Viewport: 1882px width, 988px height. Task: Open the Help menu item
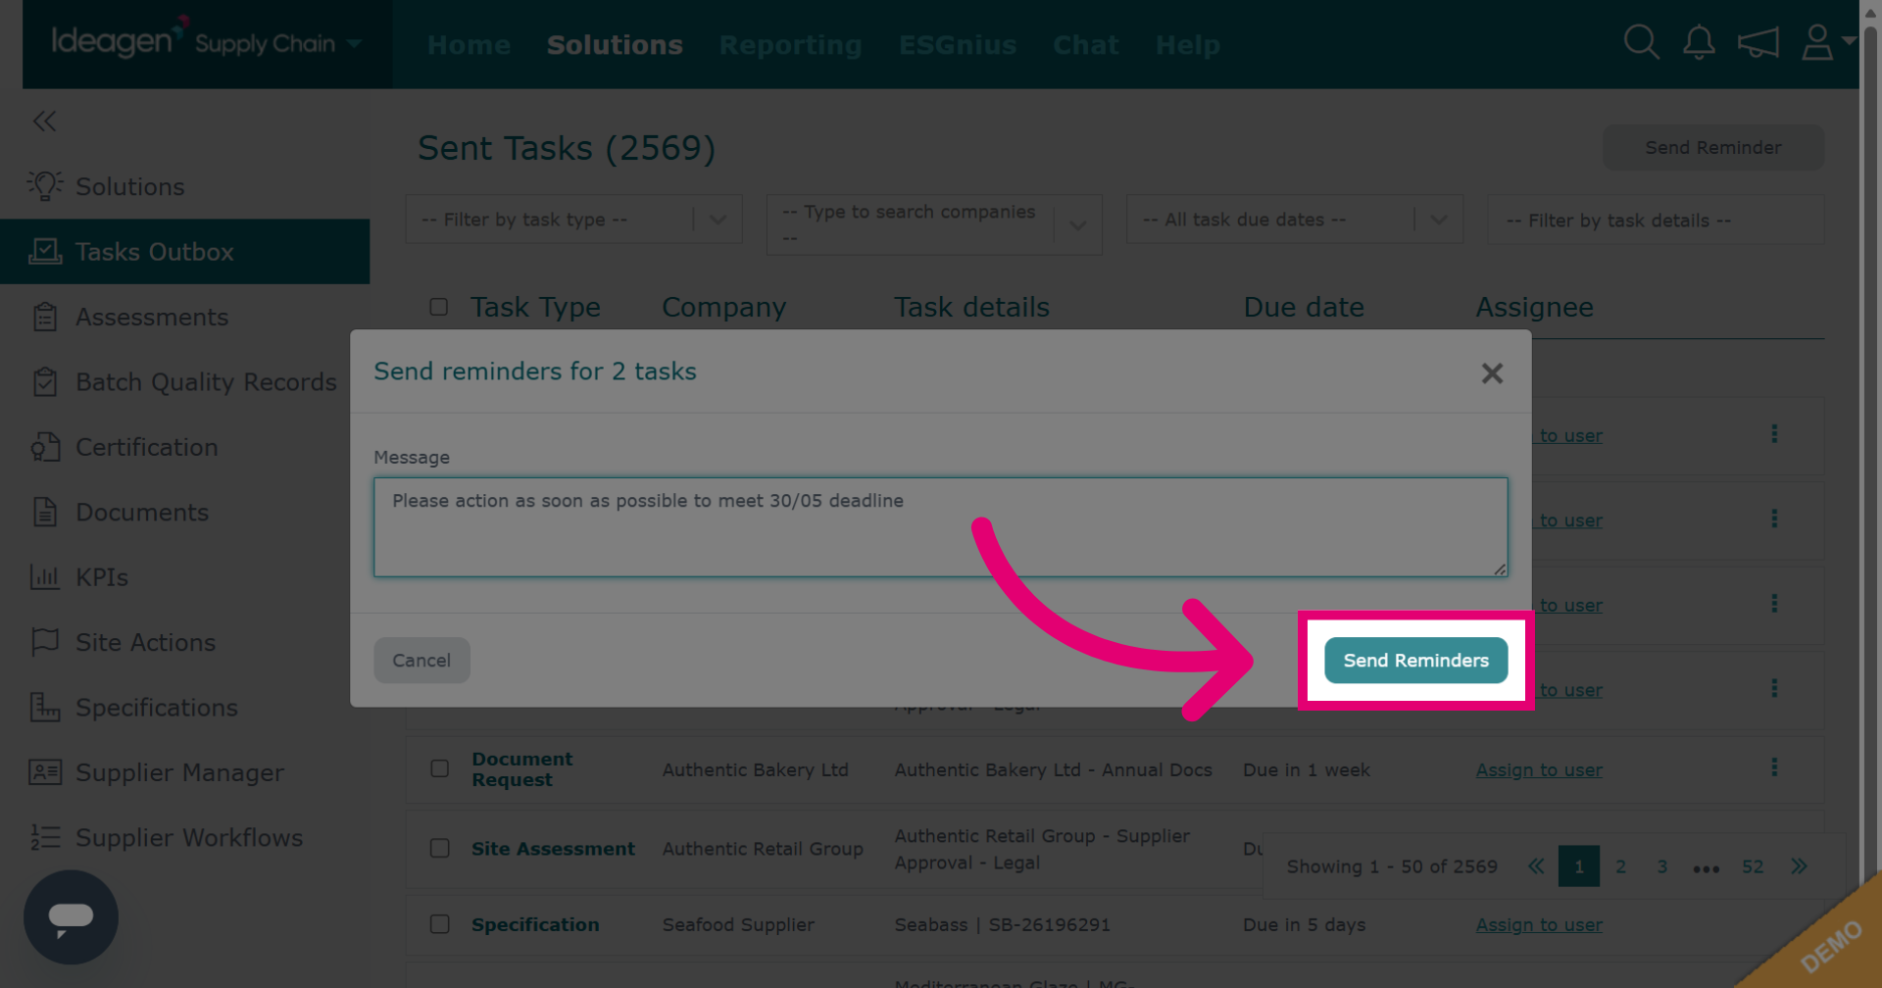[1188, 45]
